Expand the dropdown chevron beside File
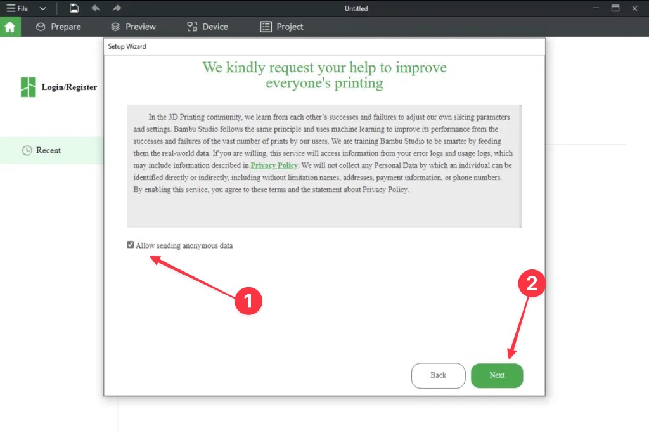The image size is (649, 433). pyautogui.click(x=43, y=8)
